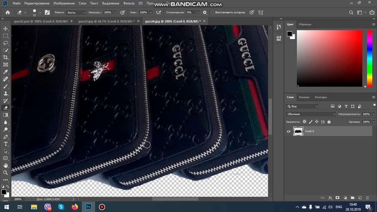The width and height of the screenshot is (377, 212).
Task: Switch to Образцы tab
Action: click(x=305, y=24)
